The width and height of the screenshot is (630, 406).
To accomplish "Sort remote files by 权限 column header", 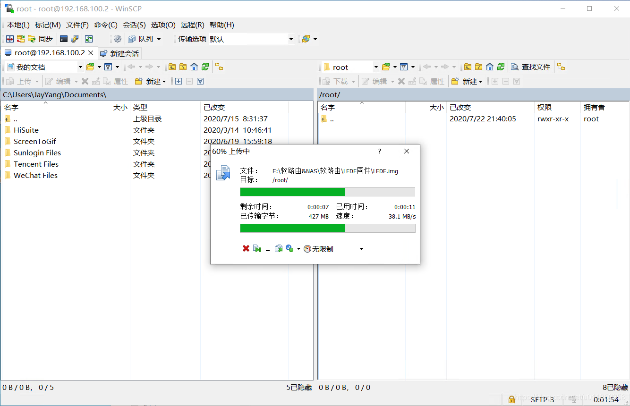I will click(x=557, y=107).
